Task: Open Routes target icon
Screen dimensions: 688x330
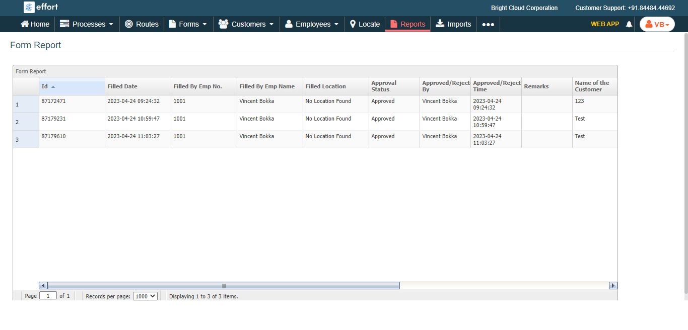Action: pos(129,24)
